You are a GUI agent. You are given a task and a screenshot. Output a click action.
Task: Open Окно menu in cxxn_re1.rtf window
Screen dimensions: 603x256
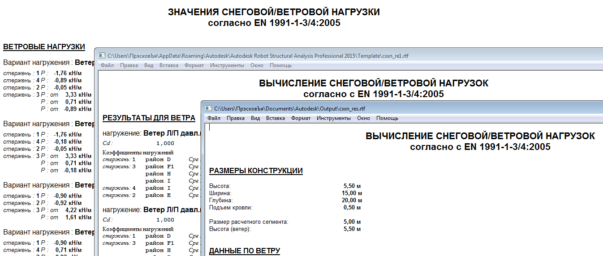257,65
